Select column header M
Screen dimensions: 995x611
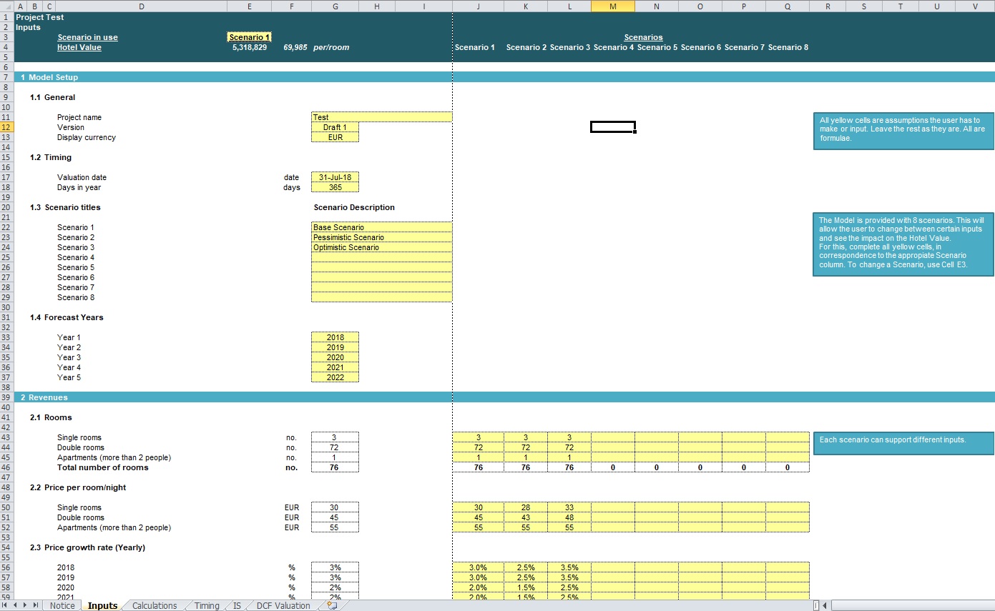coord(612,6)
